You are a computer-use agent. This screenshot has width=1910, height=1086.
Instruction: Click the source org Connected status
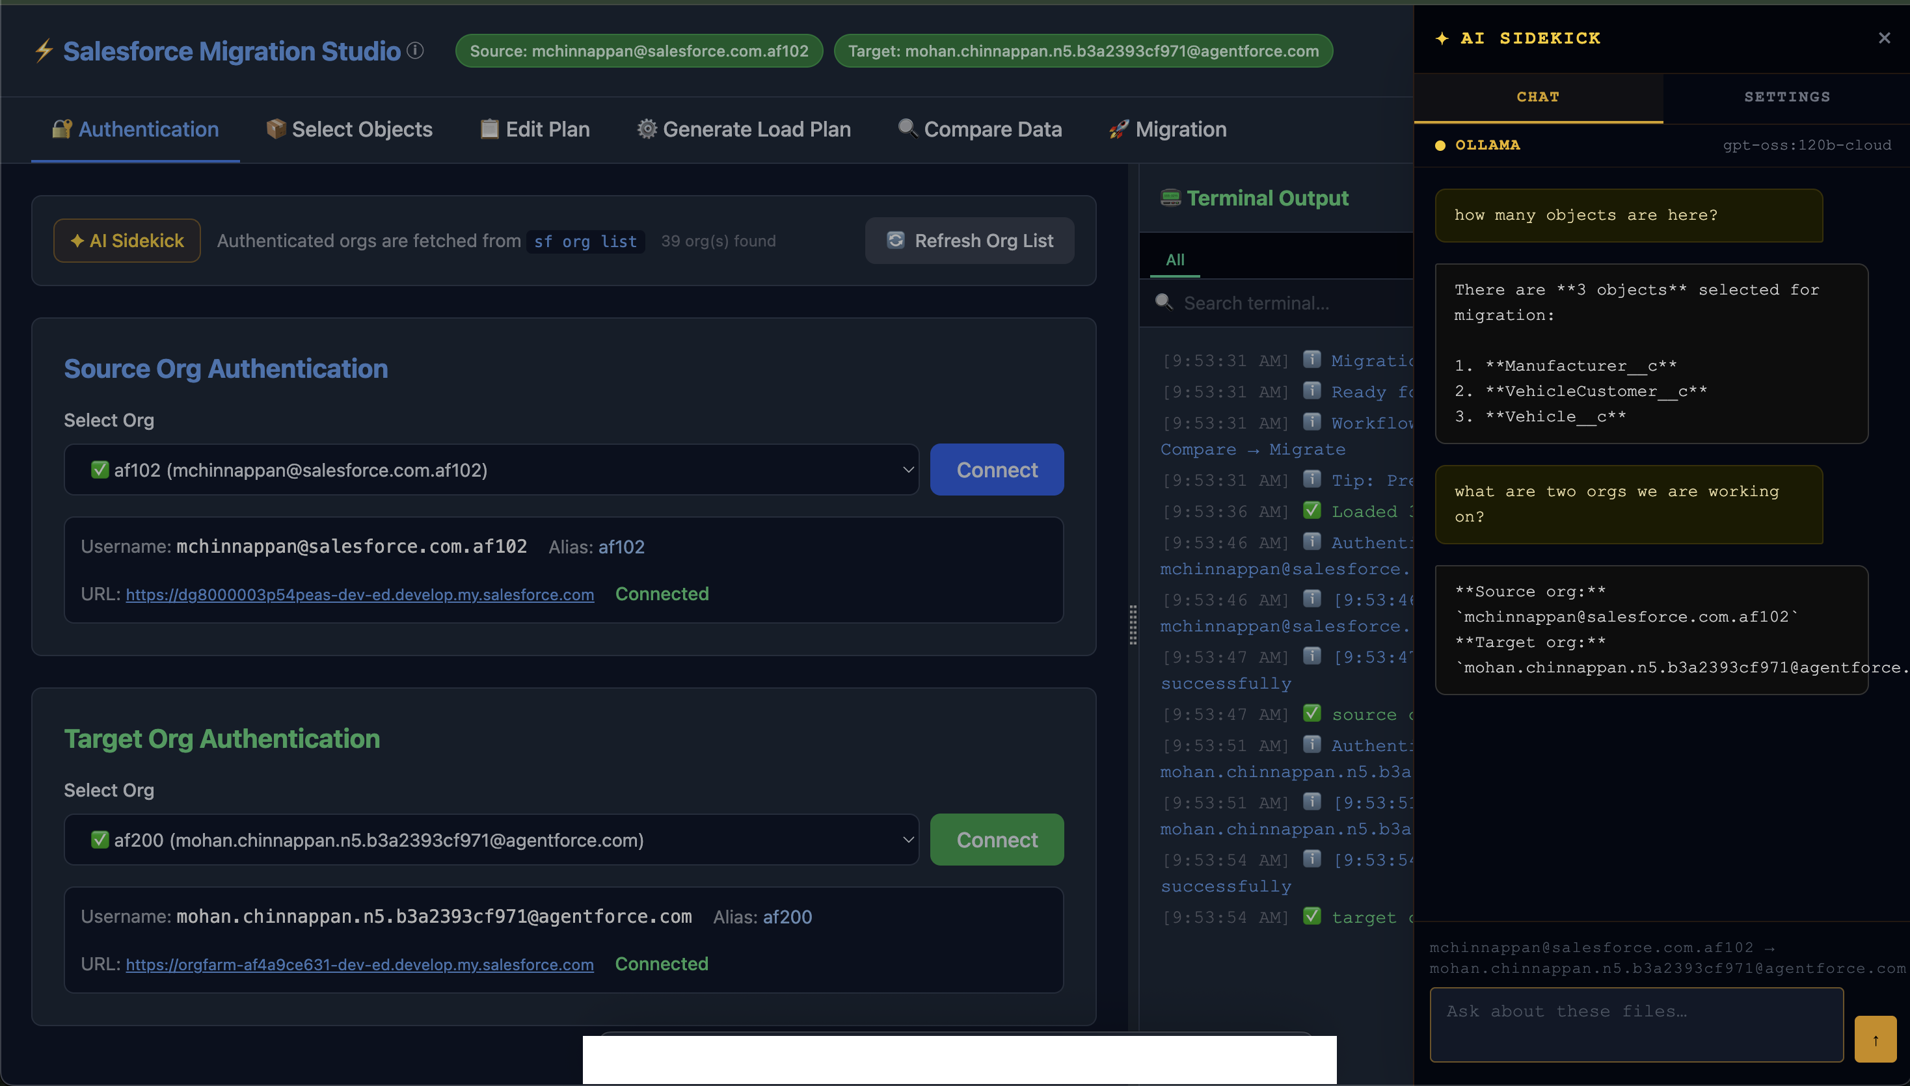click(662, 594)
